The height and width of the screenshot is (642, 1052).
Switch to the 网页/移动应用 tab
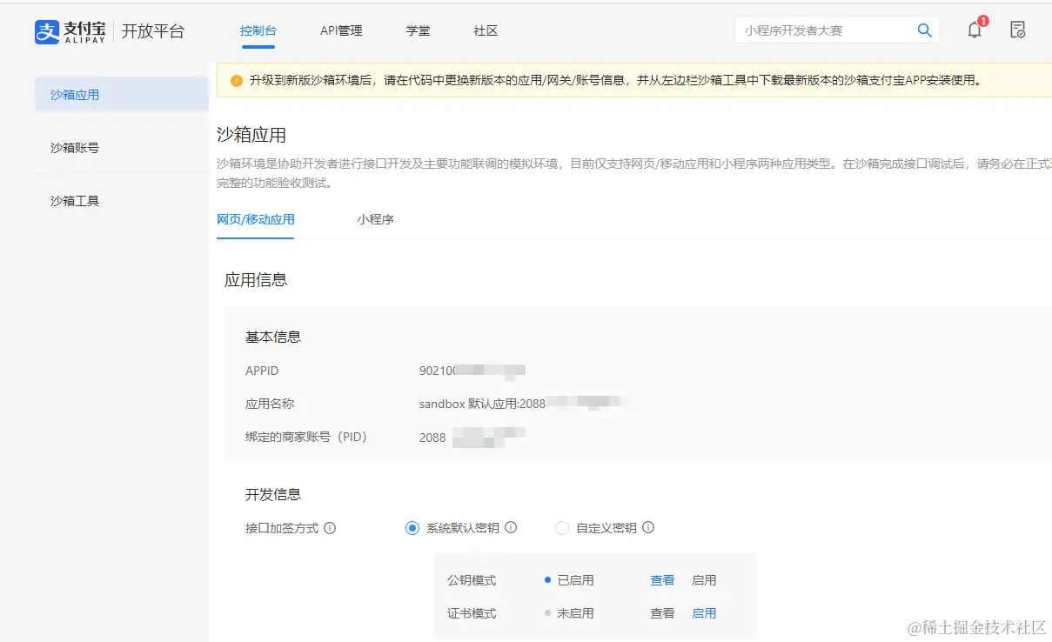point(255,219)
